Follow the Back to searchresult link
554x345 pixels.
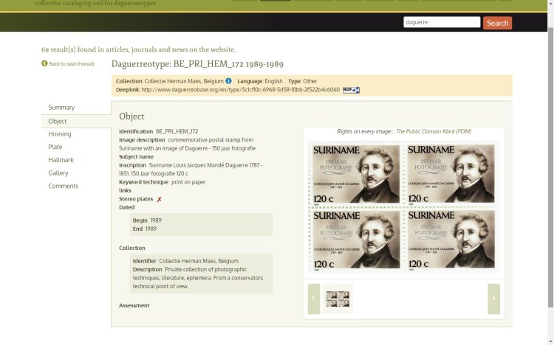click(x=72, y=64)
